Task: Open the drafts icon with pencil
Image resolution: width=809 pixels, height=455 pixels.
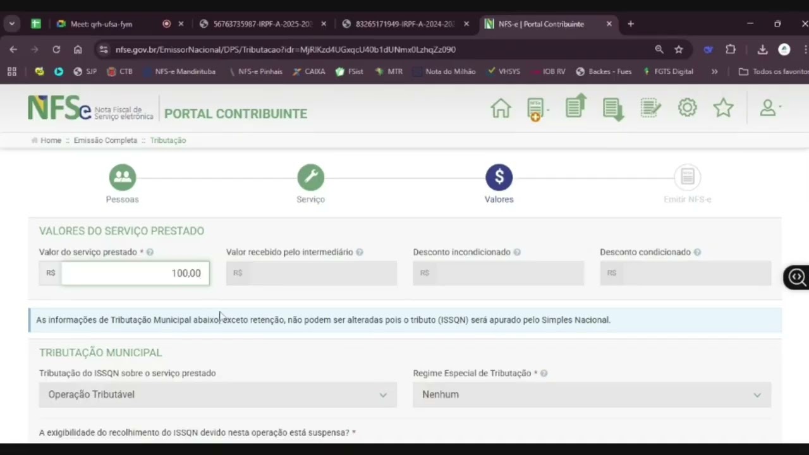Action: (650, 107)
